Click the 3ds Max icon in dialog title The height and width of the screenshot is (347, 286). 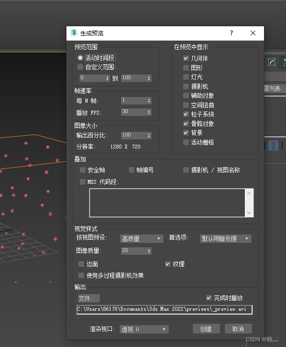(74, 33)
